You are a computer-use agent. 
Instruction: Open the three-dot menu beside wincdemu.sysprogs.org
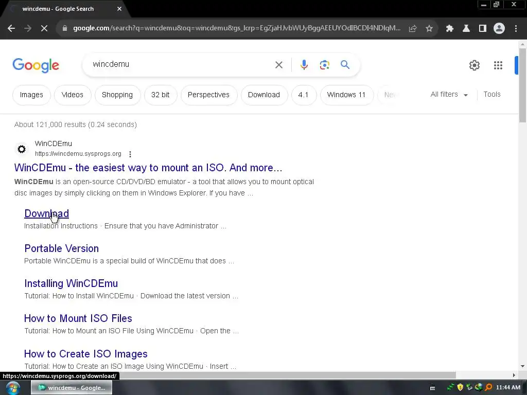click(130, 154)
